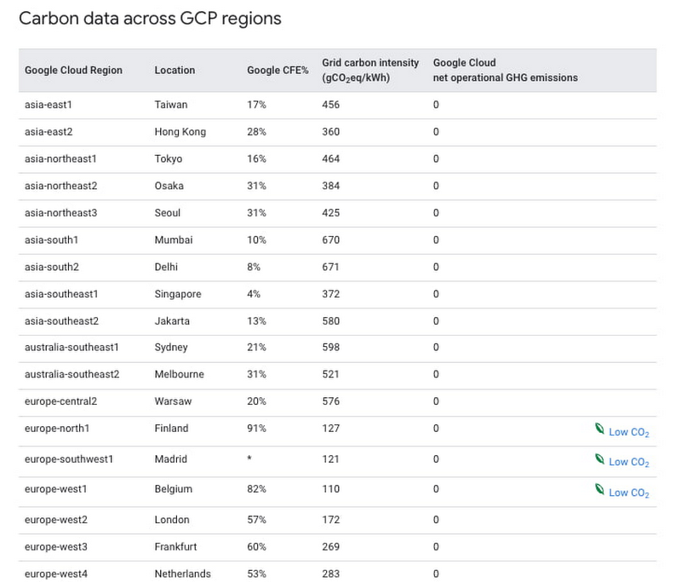Click the Finland location cell
The height and width of the screenshot is (582, 681).
tap(171, 429)
